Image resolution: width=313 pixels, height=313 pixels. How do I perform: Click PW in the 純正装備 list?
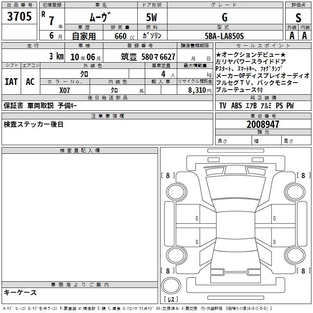290,106
